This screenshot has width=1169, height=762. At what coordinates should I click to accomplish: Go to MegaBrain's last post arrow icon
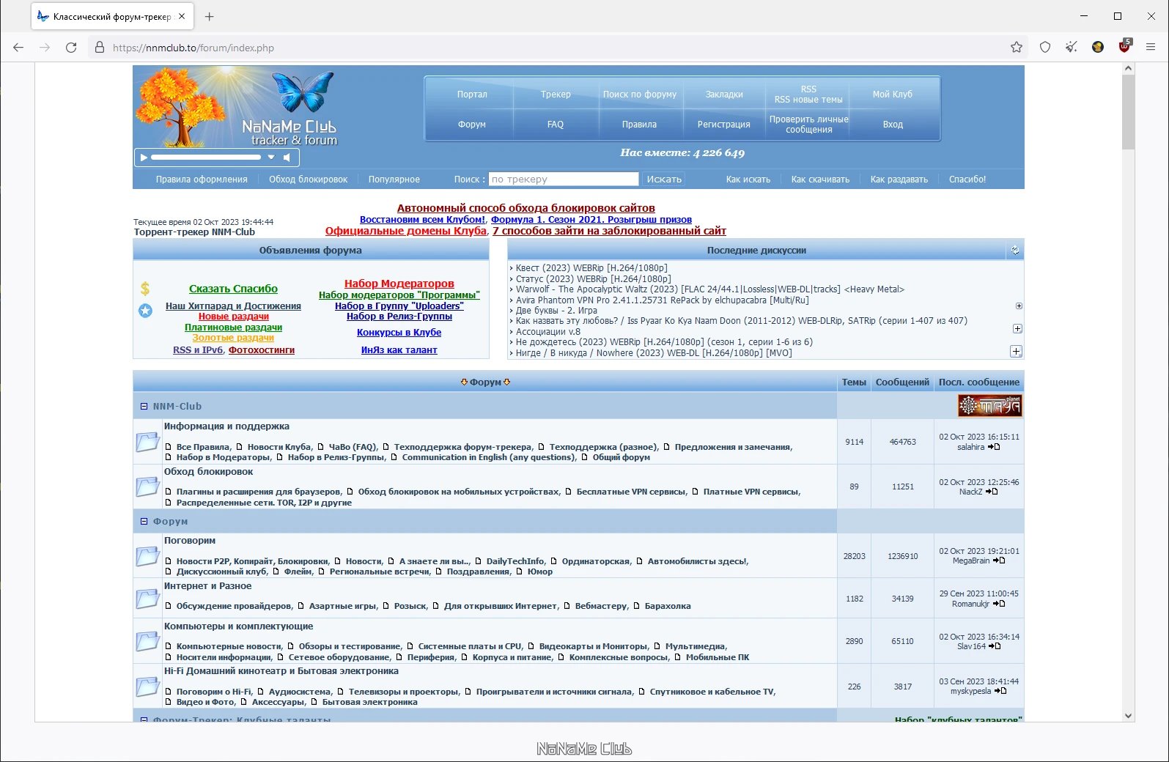pyautogui.click(x=999, y=561)
